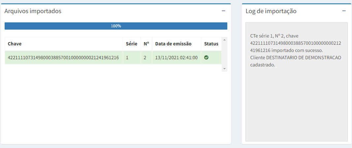The height and width of the screenshot is (148, 352).
Task: Click the 100% import progress bar
Action: coord(116,26)
